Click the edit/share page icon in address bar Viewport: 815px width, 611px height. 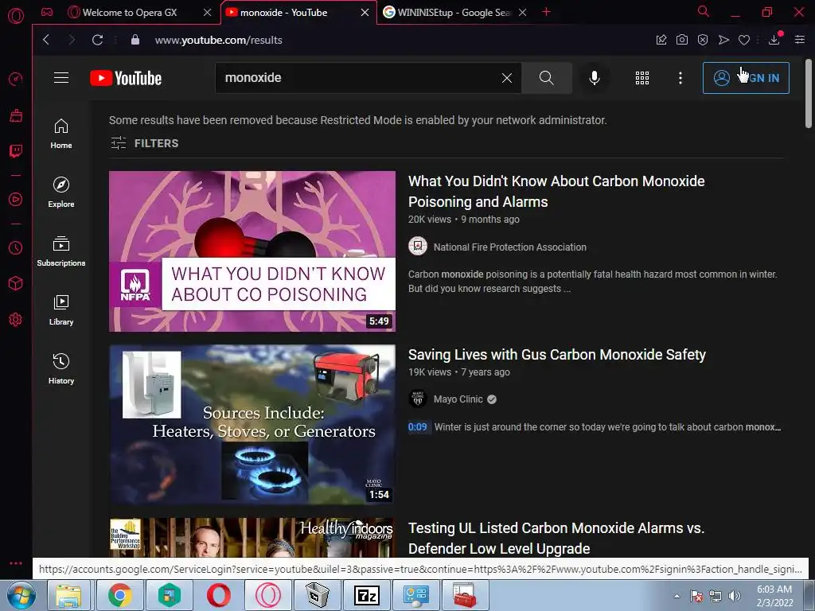pos(661,40)
